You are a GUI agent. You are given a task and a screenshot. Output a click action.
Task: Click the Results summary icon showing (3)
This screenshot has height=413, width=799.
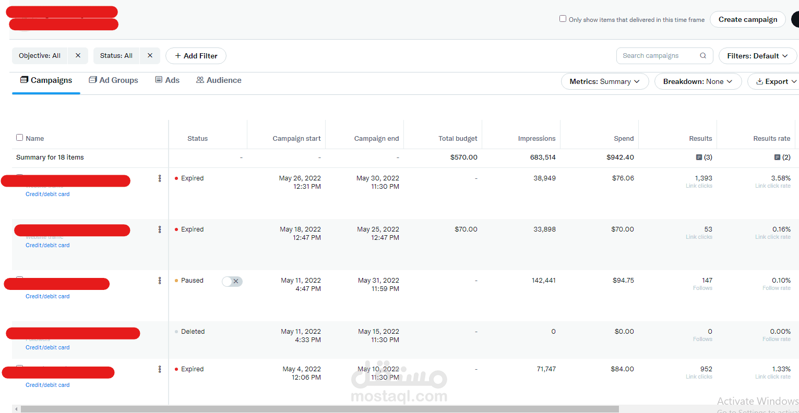[x=699, y=157]
